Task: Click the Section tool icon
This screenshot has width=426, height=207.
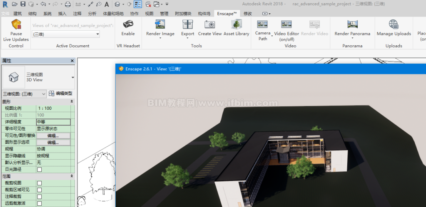Action: tap(130, 4)
